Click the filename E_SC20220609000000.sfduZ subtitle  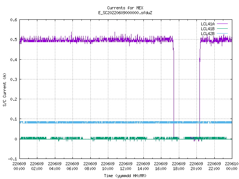coord(125,13)
